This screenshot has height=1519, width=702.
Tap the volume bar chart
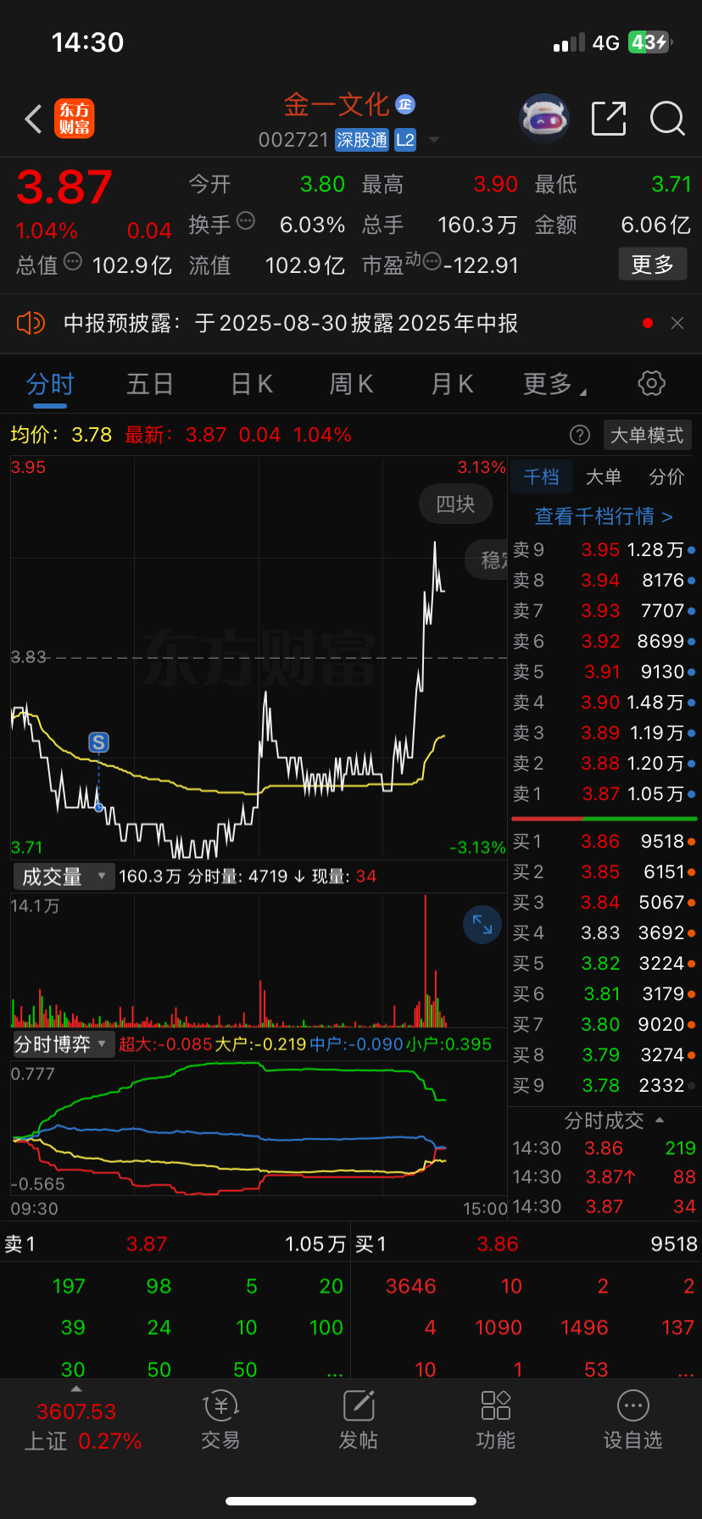coord(259,960)
